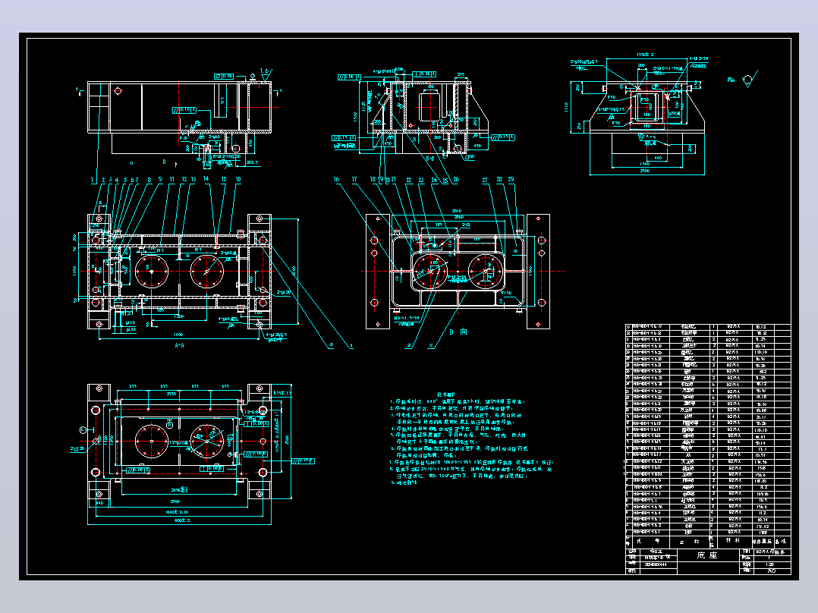
Task: Click the "名称" column header in the parts list
Action: 689,542
